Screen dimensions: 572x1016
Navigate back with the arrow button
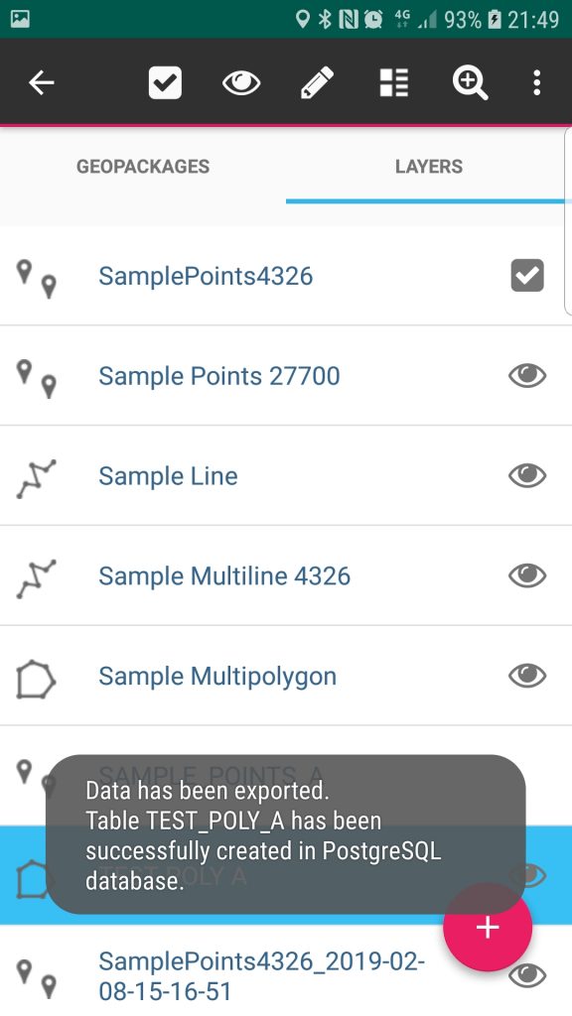pos(42,82)
